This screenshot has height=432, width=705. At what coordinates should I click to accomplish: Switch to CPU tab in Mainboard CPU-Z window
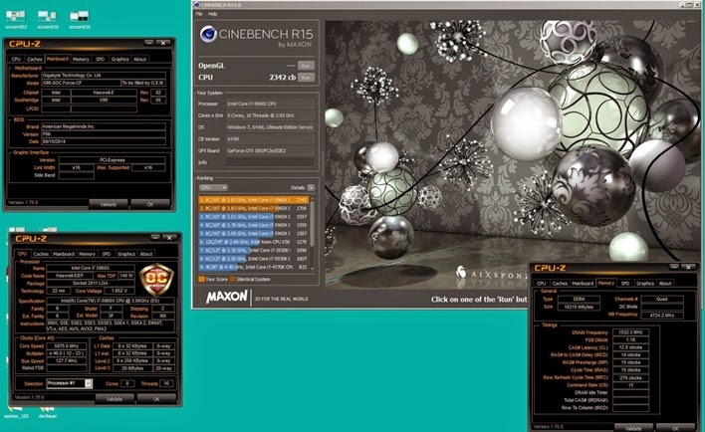pos(16,59)
